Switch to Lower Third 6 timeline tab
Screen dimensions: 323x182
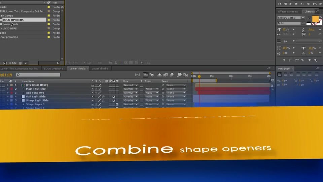coord(100,68)
